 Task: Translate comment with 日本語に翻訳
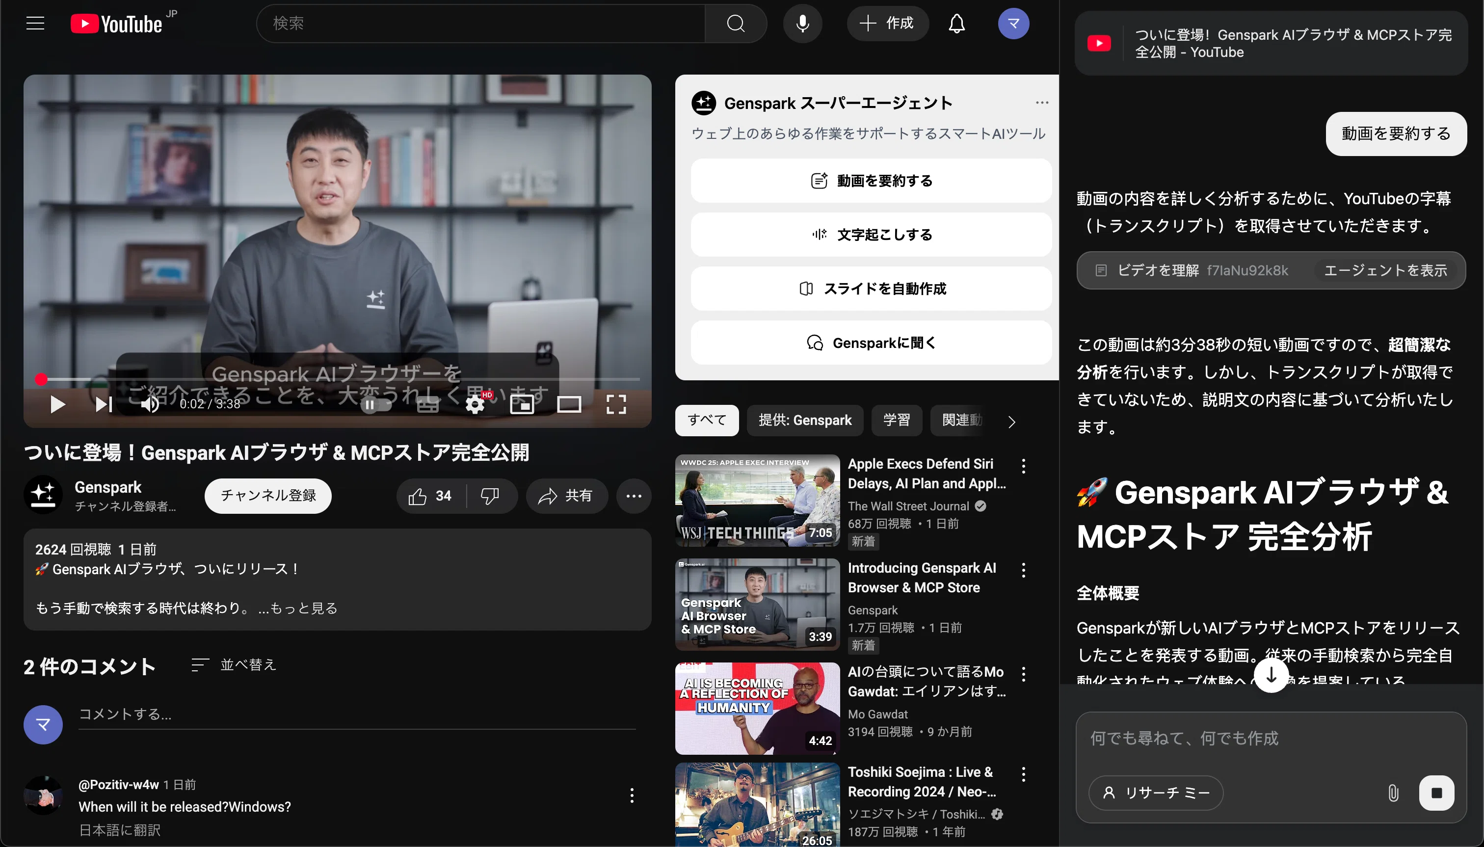120,829
